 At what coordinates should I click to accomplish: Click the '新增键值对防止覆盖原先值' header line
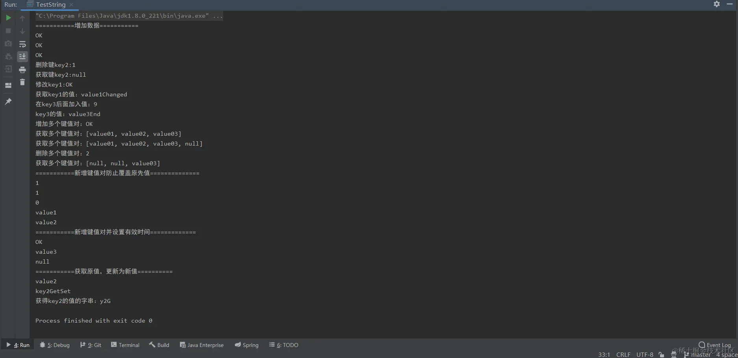point(117,173)
